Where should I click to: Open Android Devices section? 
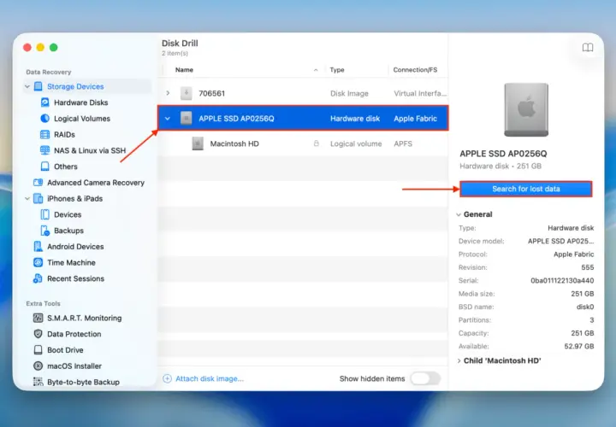[75, 247]
